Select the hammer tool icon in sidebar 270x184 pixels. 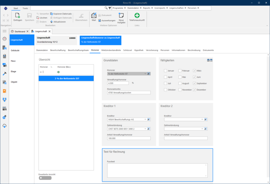click(4, 73)
